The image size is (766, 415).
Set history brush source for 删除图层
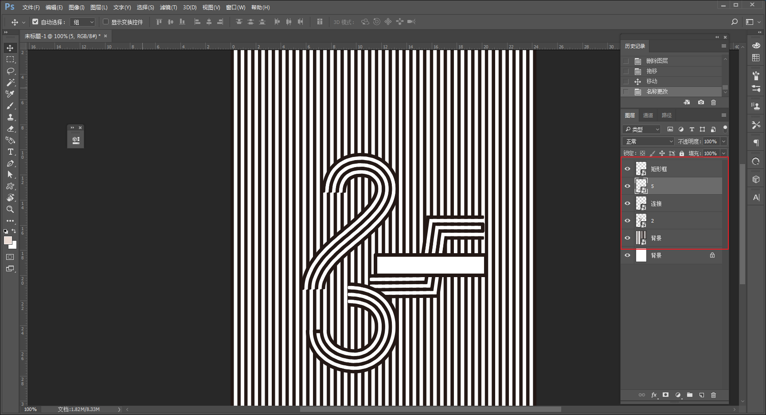[626, 61]
